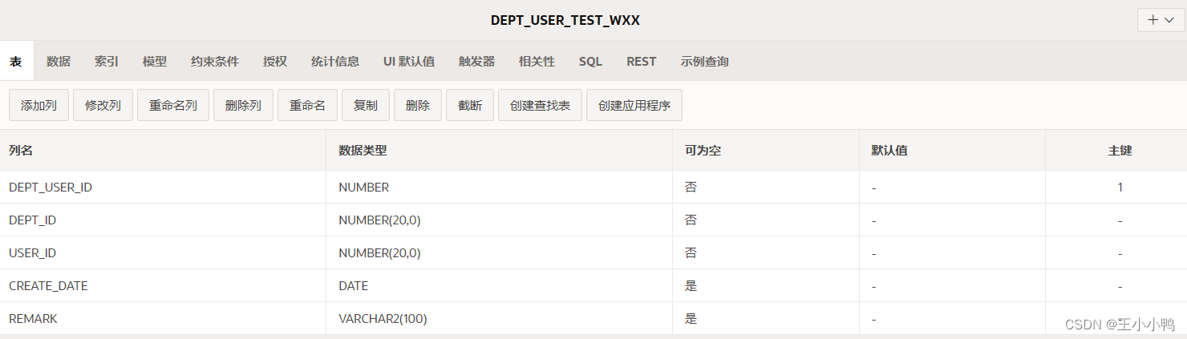The image size is (1187, 339).
Task: Switch to the REST tab
Action: pos(642,61)
